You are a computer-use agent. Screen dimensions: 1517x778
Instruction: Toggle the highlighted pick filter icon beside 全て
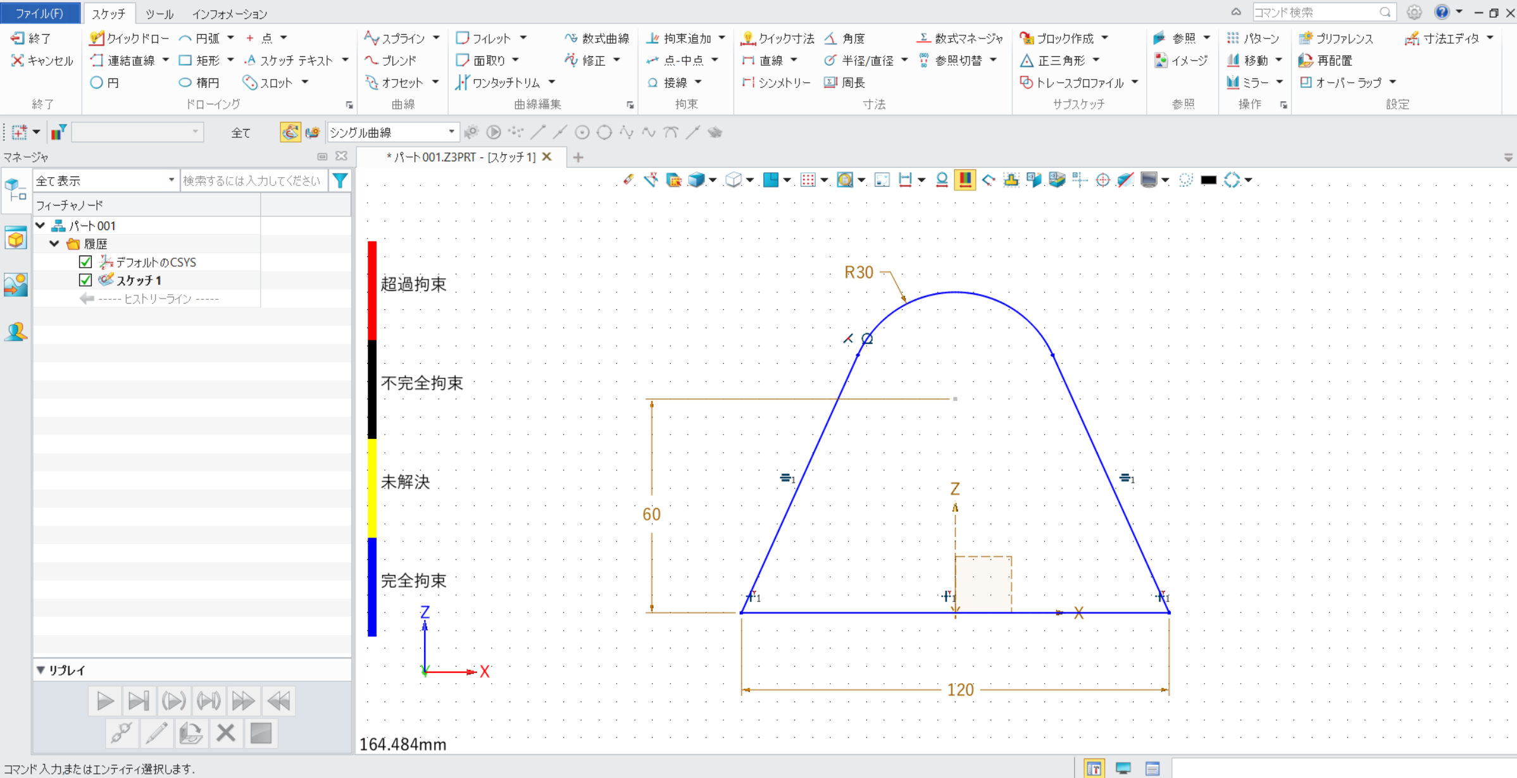[x=290, y=132]
